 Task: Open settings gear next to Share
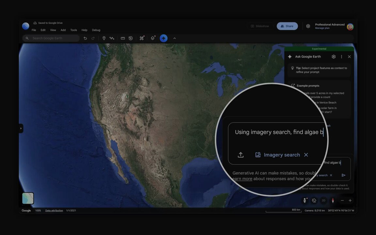[308, 26]
